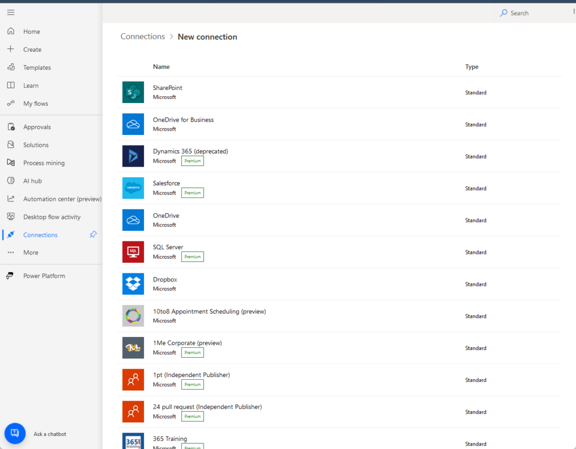576x449 pixels.
Task: Select Connections in the sidebar
Action: tap(40, 235)
